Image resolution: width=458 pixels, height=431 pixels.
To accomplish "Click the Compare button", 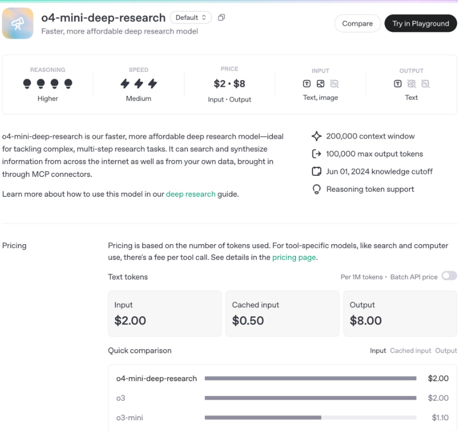I will 357,24.
